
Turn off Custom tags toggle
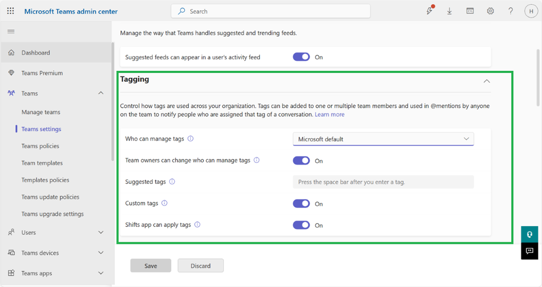[301, 203]
